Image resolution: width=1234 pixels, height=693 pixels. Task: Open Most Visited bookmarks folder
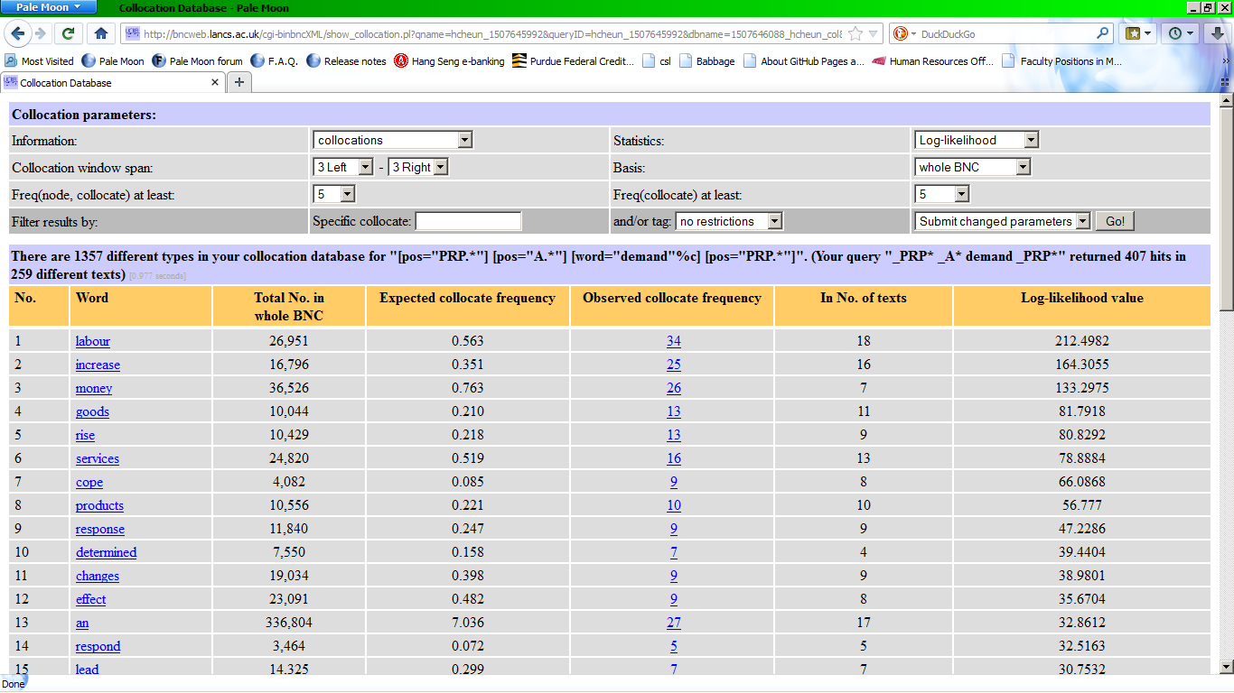39,61
